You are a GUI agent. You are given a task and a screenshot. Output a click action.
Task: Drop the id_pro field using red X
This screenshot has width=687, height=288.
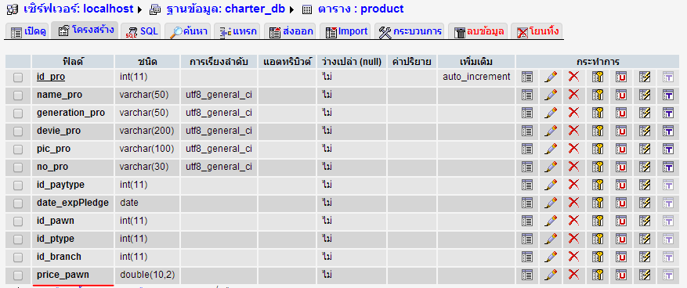573,77
